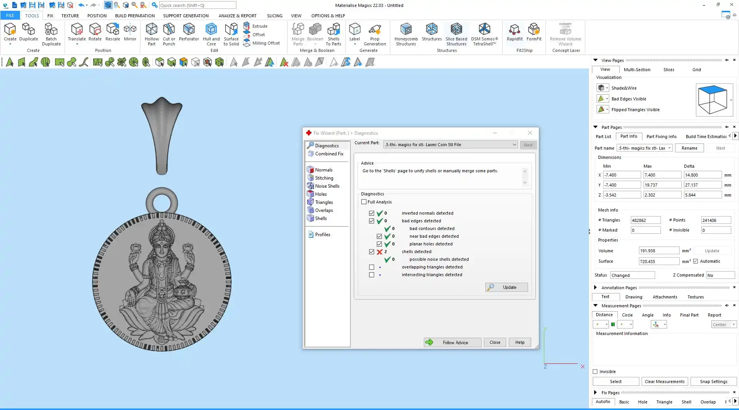Open the SUPPORT GENERATION ribbon tab
739x410 pixels.
186,16
